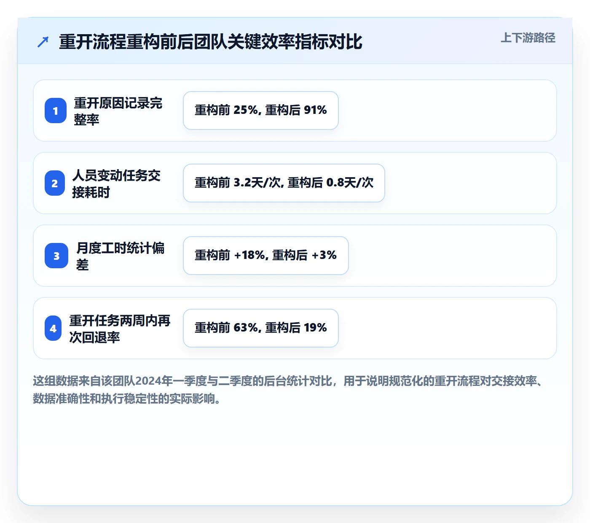Click the value chip 重构前 25%, 重构后 91%
The height and width of the screenshot is (523, 590).
tap(261, 111)
